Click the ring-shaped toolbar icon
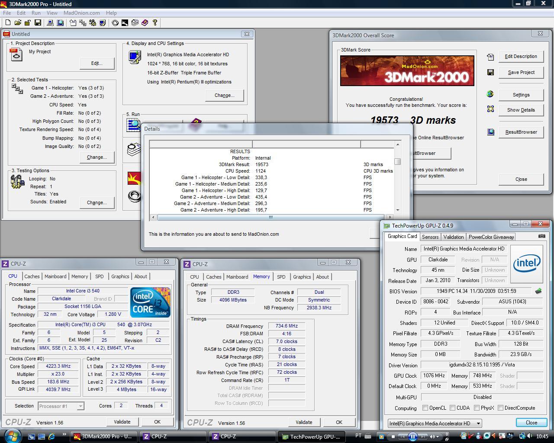Screen dimensions: 554x443 pyautogui.click(x=115, y=22)
